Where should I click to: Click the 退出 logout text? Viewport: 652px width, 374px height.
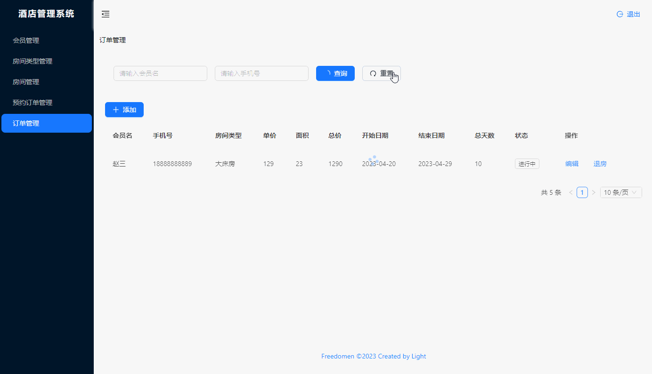coord(634,14)
